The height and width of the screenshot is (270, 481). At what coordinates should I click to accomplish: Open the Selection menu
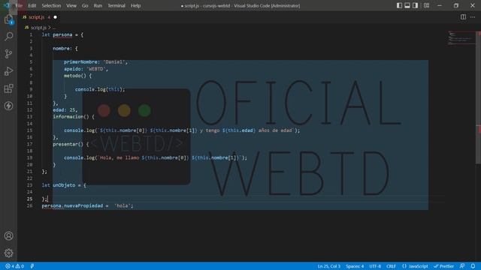click(x=51, y=5)
